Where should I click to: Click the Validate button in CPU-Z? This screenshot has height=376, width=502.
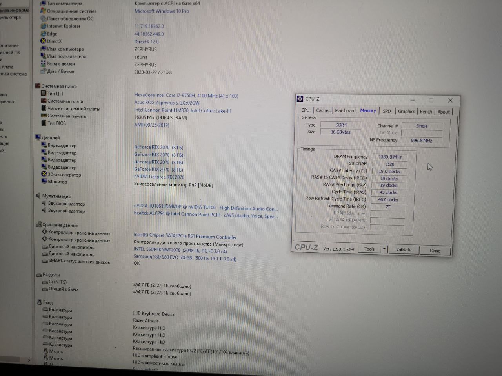[x=404, y=250]
